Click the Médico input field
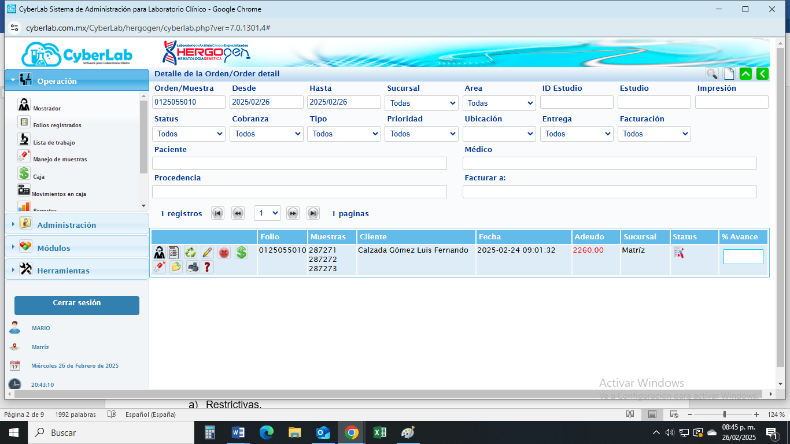This screenshot has height=444, width=790. coord(610,163)
